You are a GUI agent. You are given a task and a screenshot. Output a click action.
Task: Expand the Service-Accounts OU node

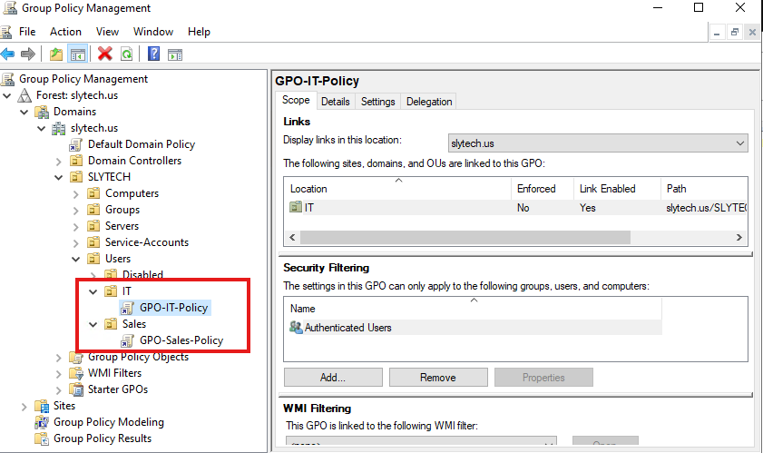click(x=76, y=242)
